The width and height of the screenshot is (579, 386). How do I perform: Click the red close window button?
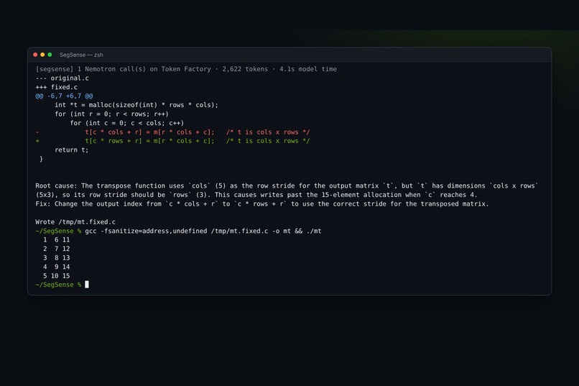point(35,55)
